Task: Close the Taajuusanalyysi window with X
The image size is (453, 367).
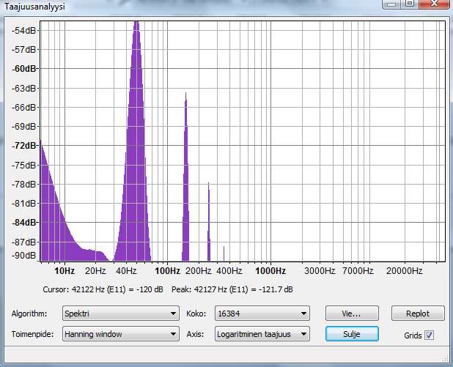Action: pyautogui.click(x=434, y=4)
